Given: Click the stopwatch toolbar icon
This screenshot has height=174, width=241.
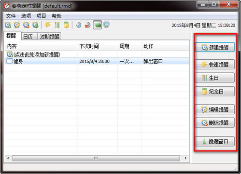Looking at the screenshot, I should (79, 25).
